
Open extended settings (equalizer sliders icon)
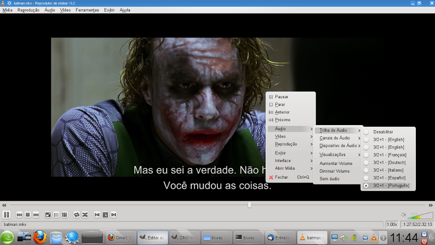pyautogui.click(x=65, y=215)
